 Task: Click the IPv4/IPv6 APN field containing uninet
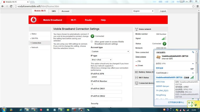[106, 77]
